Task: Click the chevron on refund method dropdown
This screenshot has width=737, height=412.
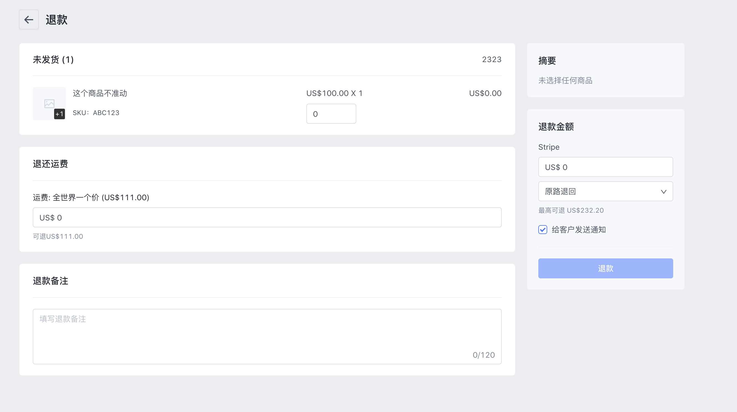Action: pyautogui.click(x=663, y=192)
